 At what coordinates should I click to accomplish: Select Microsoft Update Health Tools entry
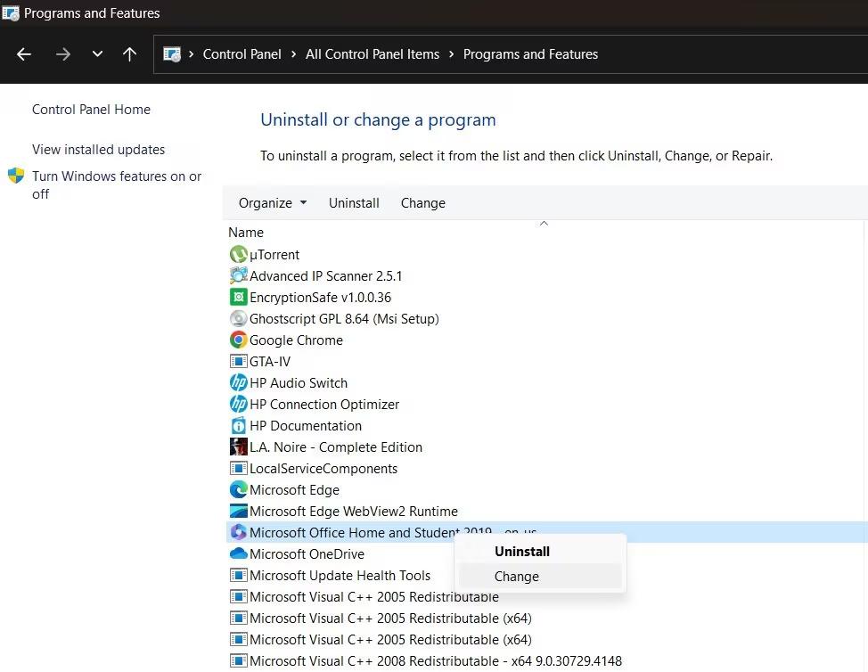coord(340,575)
